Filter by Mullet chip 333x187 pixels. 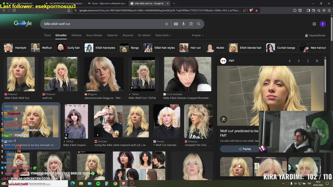coord(216,48)
